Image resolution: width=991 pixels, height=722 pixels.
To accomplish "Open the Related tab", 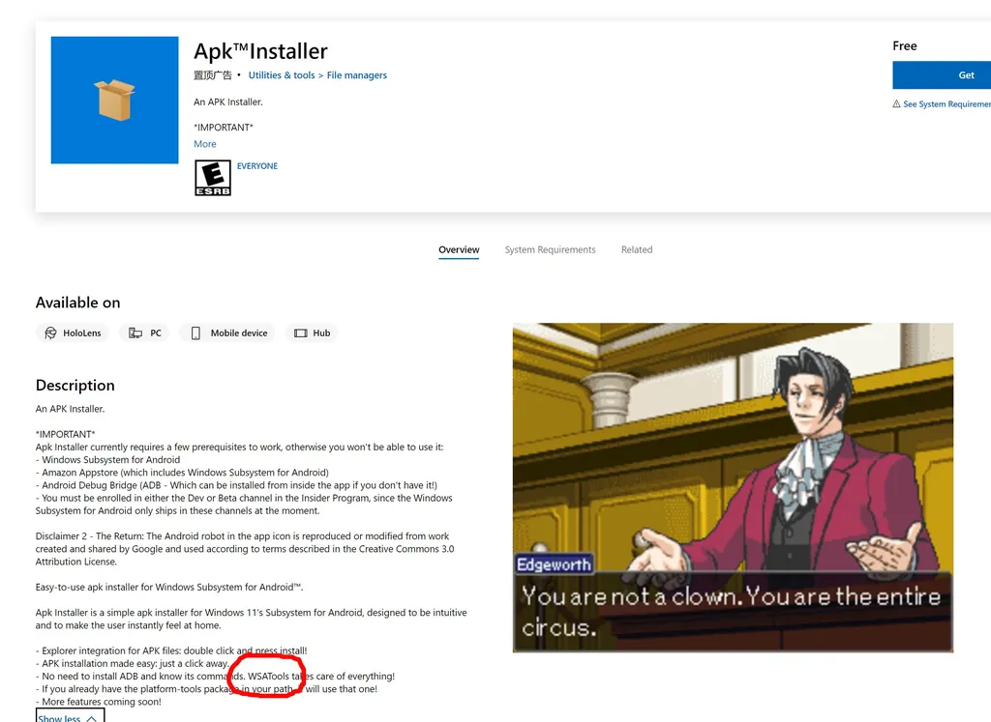I will (x=637, y=250).
